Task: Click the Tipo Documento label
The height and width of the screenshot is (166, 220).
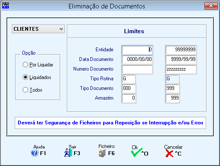Action: 97,88
